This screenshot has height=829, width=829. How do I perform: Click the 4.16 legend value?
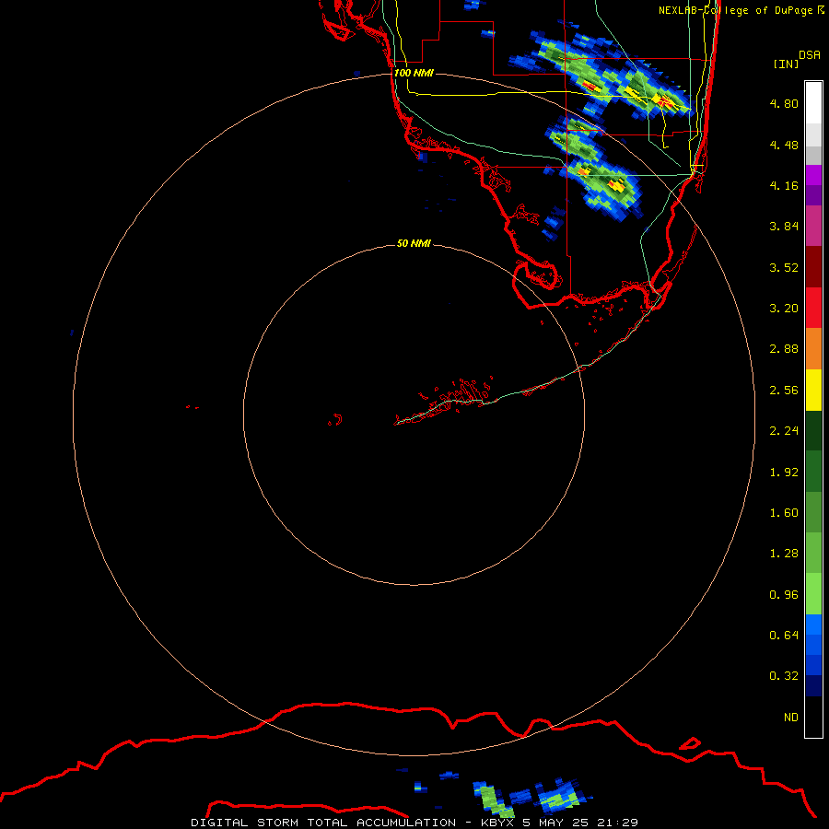point(784,185)
